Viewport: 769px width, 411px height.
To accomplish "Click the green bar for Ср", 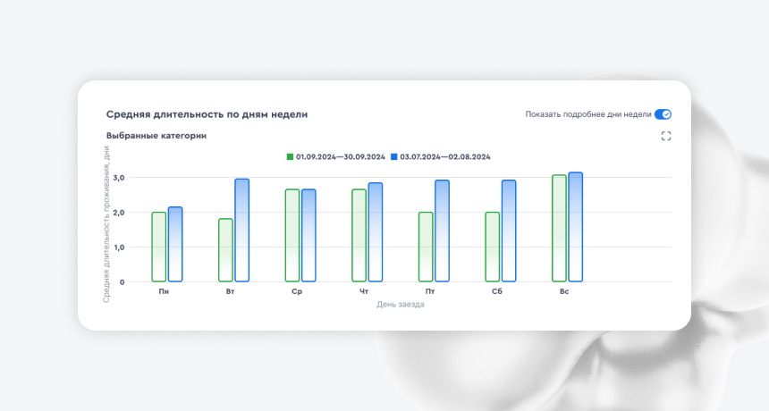I will 292,236.
